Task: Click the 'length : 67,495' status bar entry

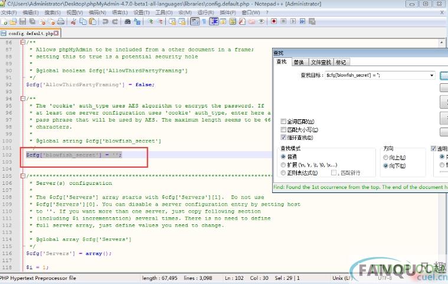Action: pos(160,278)
